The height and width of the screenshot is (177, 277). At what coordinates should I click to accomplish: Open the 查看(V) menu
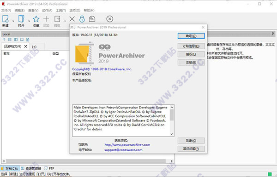click(x=33, y=11)
